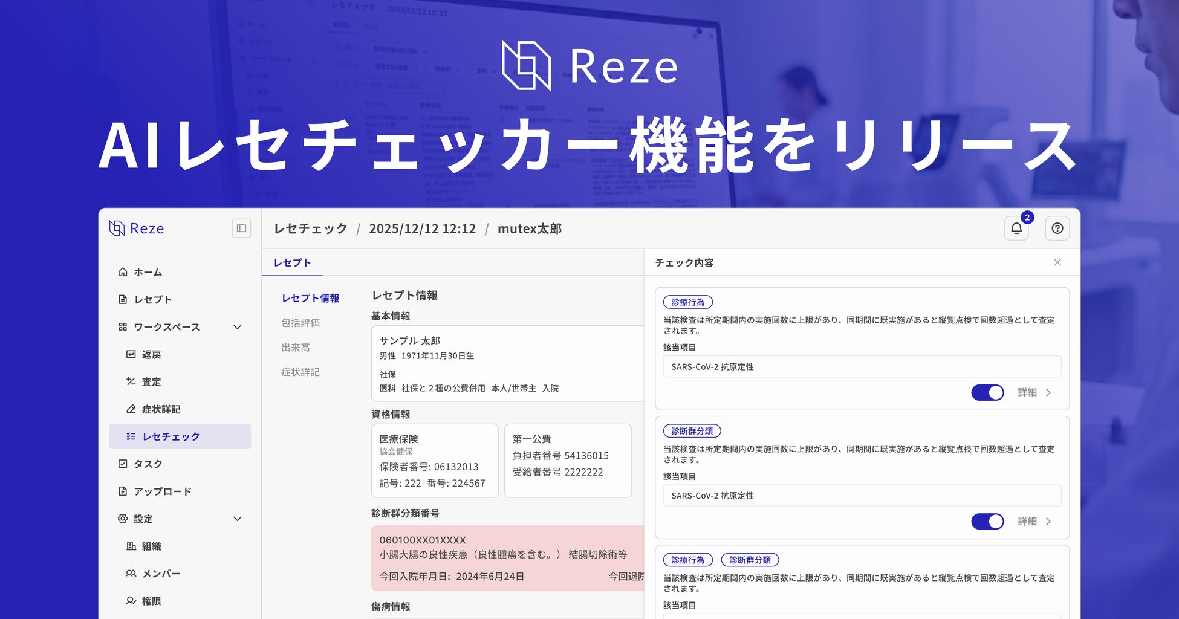Open the notifications bell
The width and height of the screenshot is (1179, 619).
(1016, 228)
